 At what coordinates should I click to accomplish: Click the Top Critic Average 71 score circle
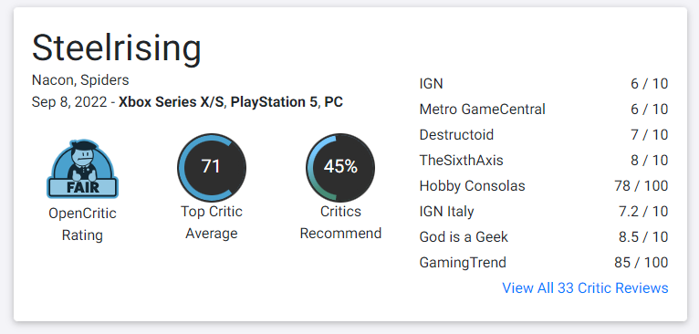[212, 167]
